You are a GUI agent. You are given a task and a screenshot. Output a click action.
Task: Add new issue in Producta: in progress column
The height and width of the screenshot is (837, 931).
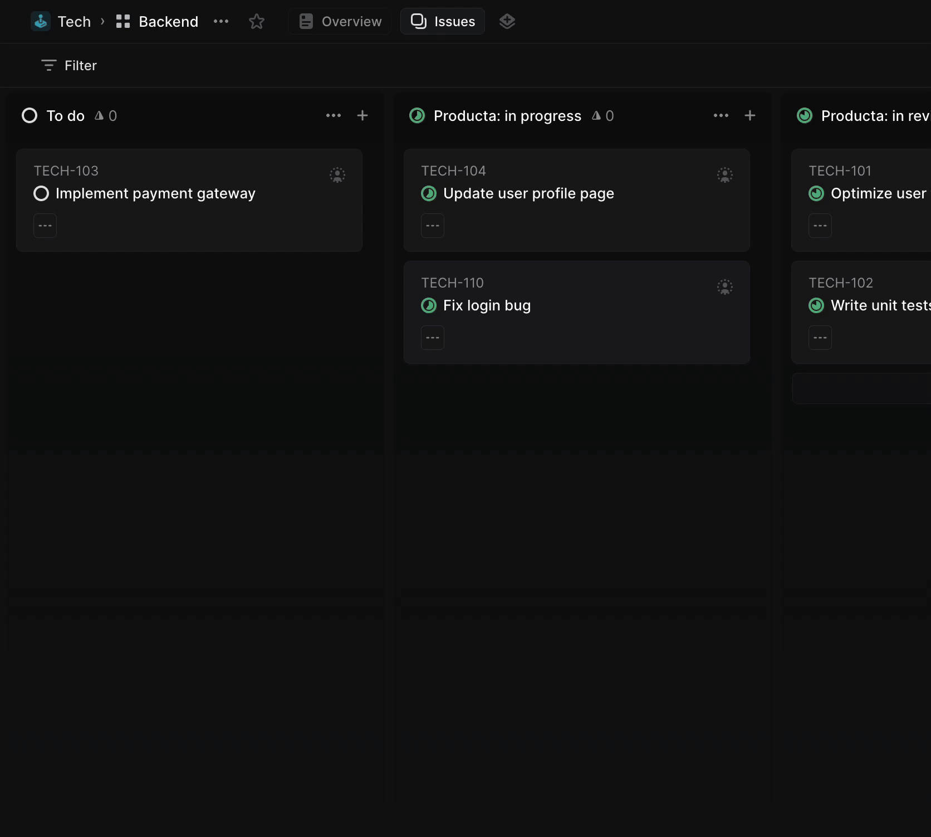click(749, 115)
